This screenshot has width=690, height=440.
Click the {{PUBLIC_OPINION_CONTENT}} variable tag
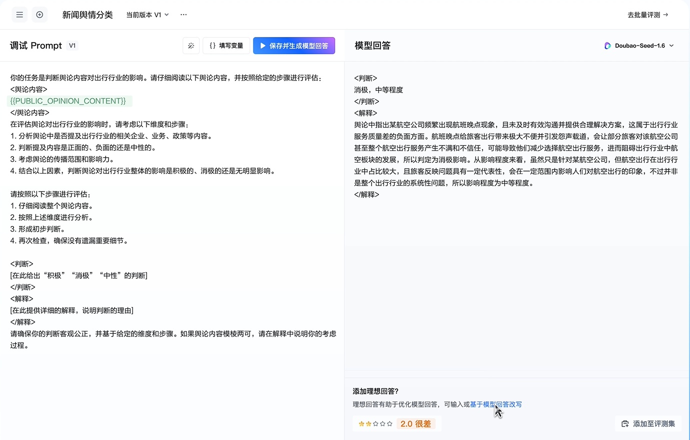tap(68, 101)
